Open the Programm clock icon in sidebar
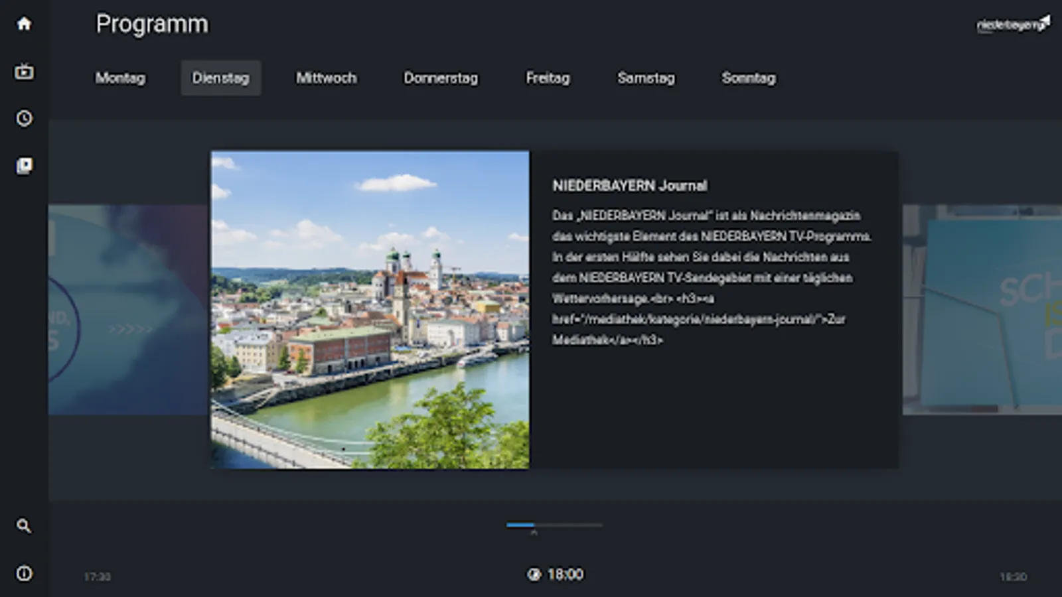 tap(24, 118)
